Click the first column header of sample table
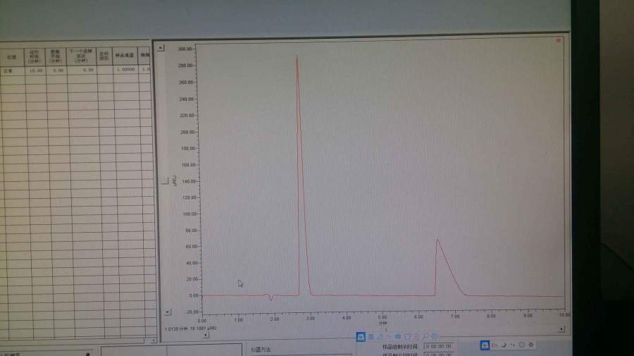The height and width of the screenshot is (356, 634). pyautogui.click(x=12, y=57)
